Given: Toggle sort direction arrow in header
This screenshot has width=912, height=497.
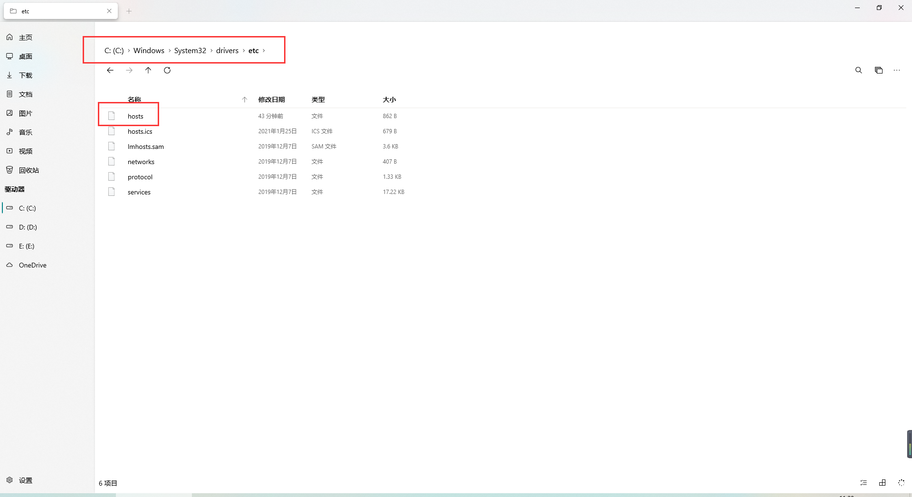Looking at the screenshot, I should (x=245, y=100).
